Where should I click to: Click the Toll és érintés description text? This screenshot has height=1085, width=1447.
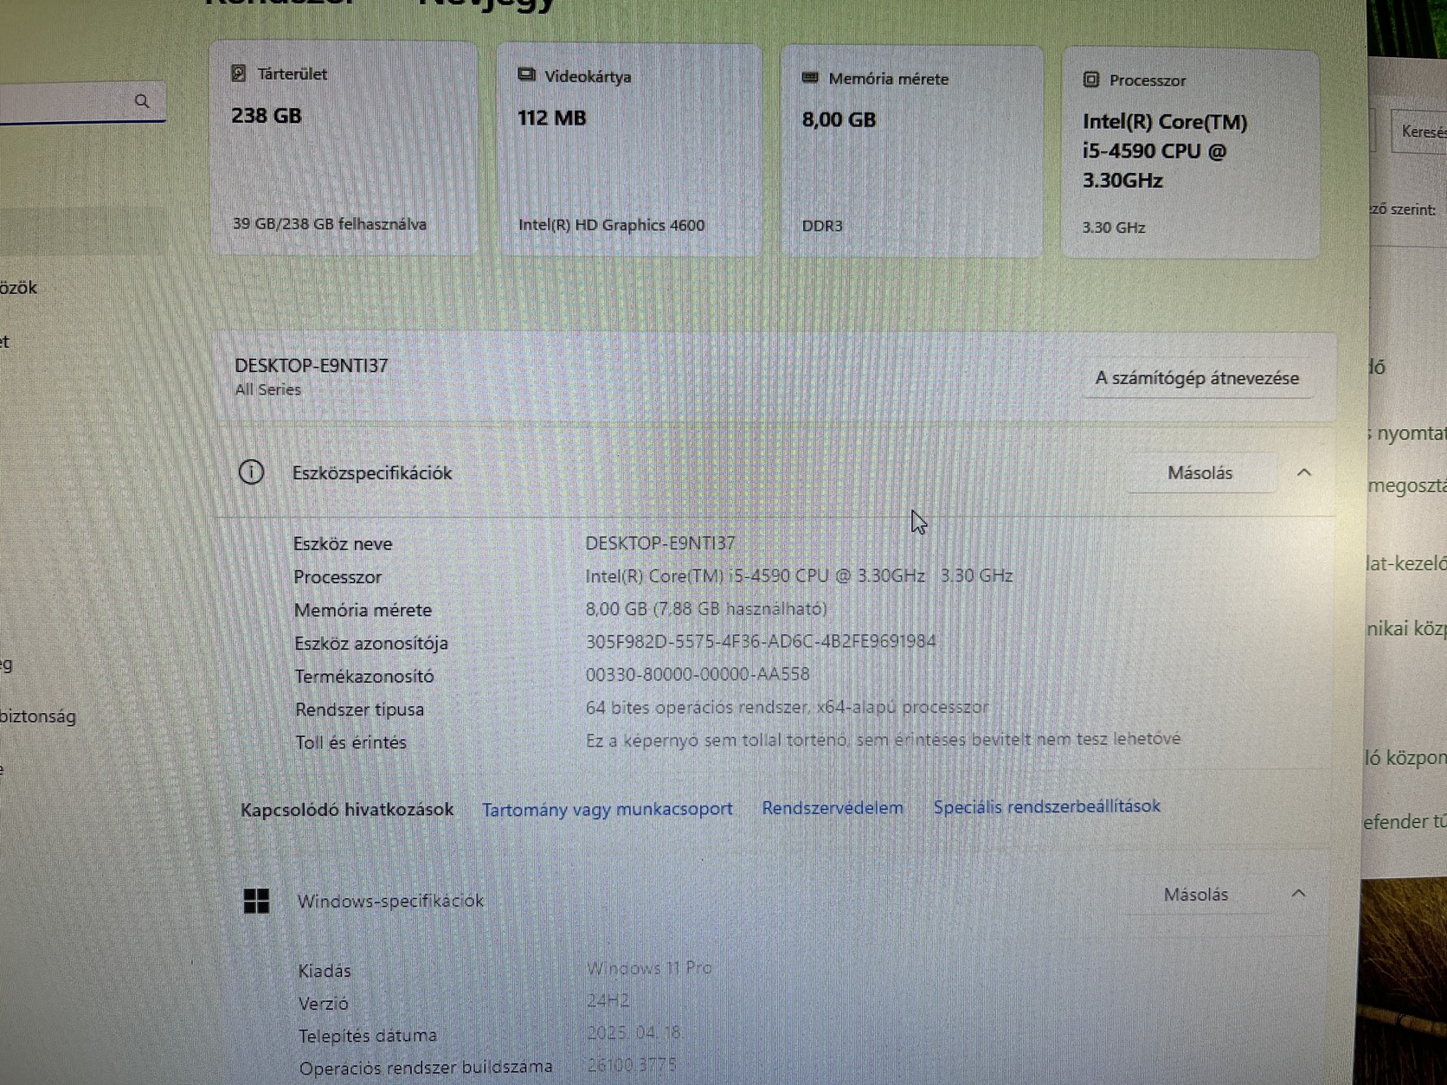coord(883,739)
